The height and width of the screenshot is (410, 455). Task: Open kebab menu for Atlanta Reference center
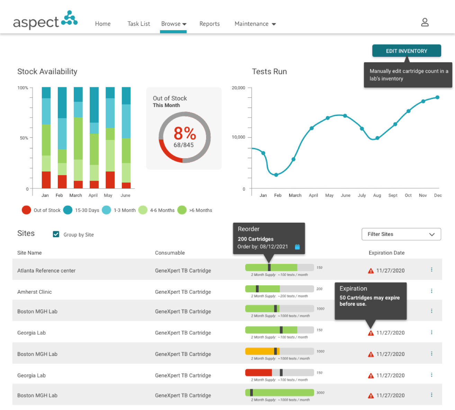coord(431,269)
